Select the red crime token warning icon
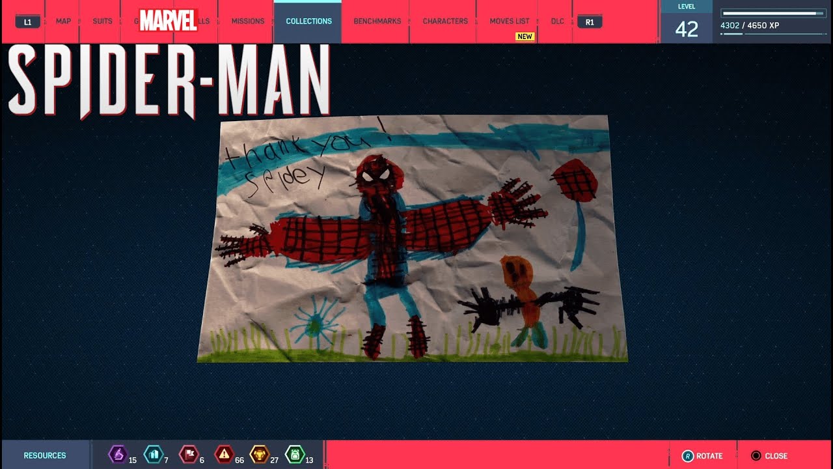833x469 pixels. (x=223, y=454)
